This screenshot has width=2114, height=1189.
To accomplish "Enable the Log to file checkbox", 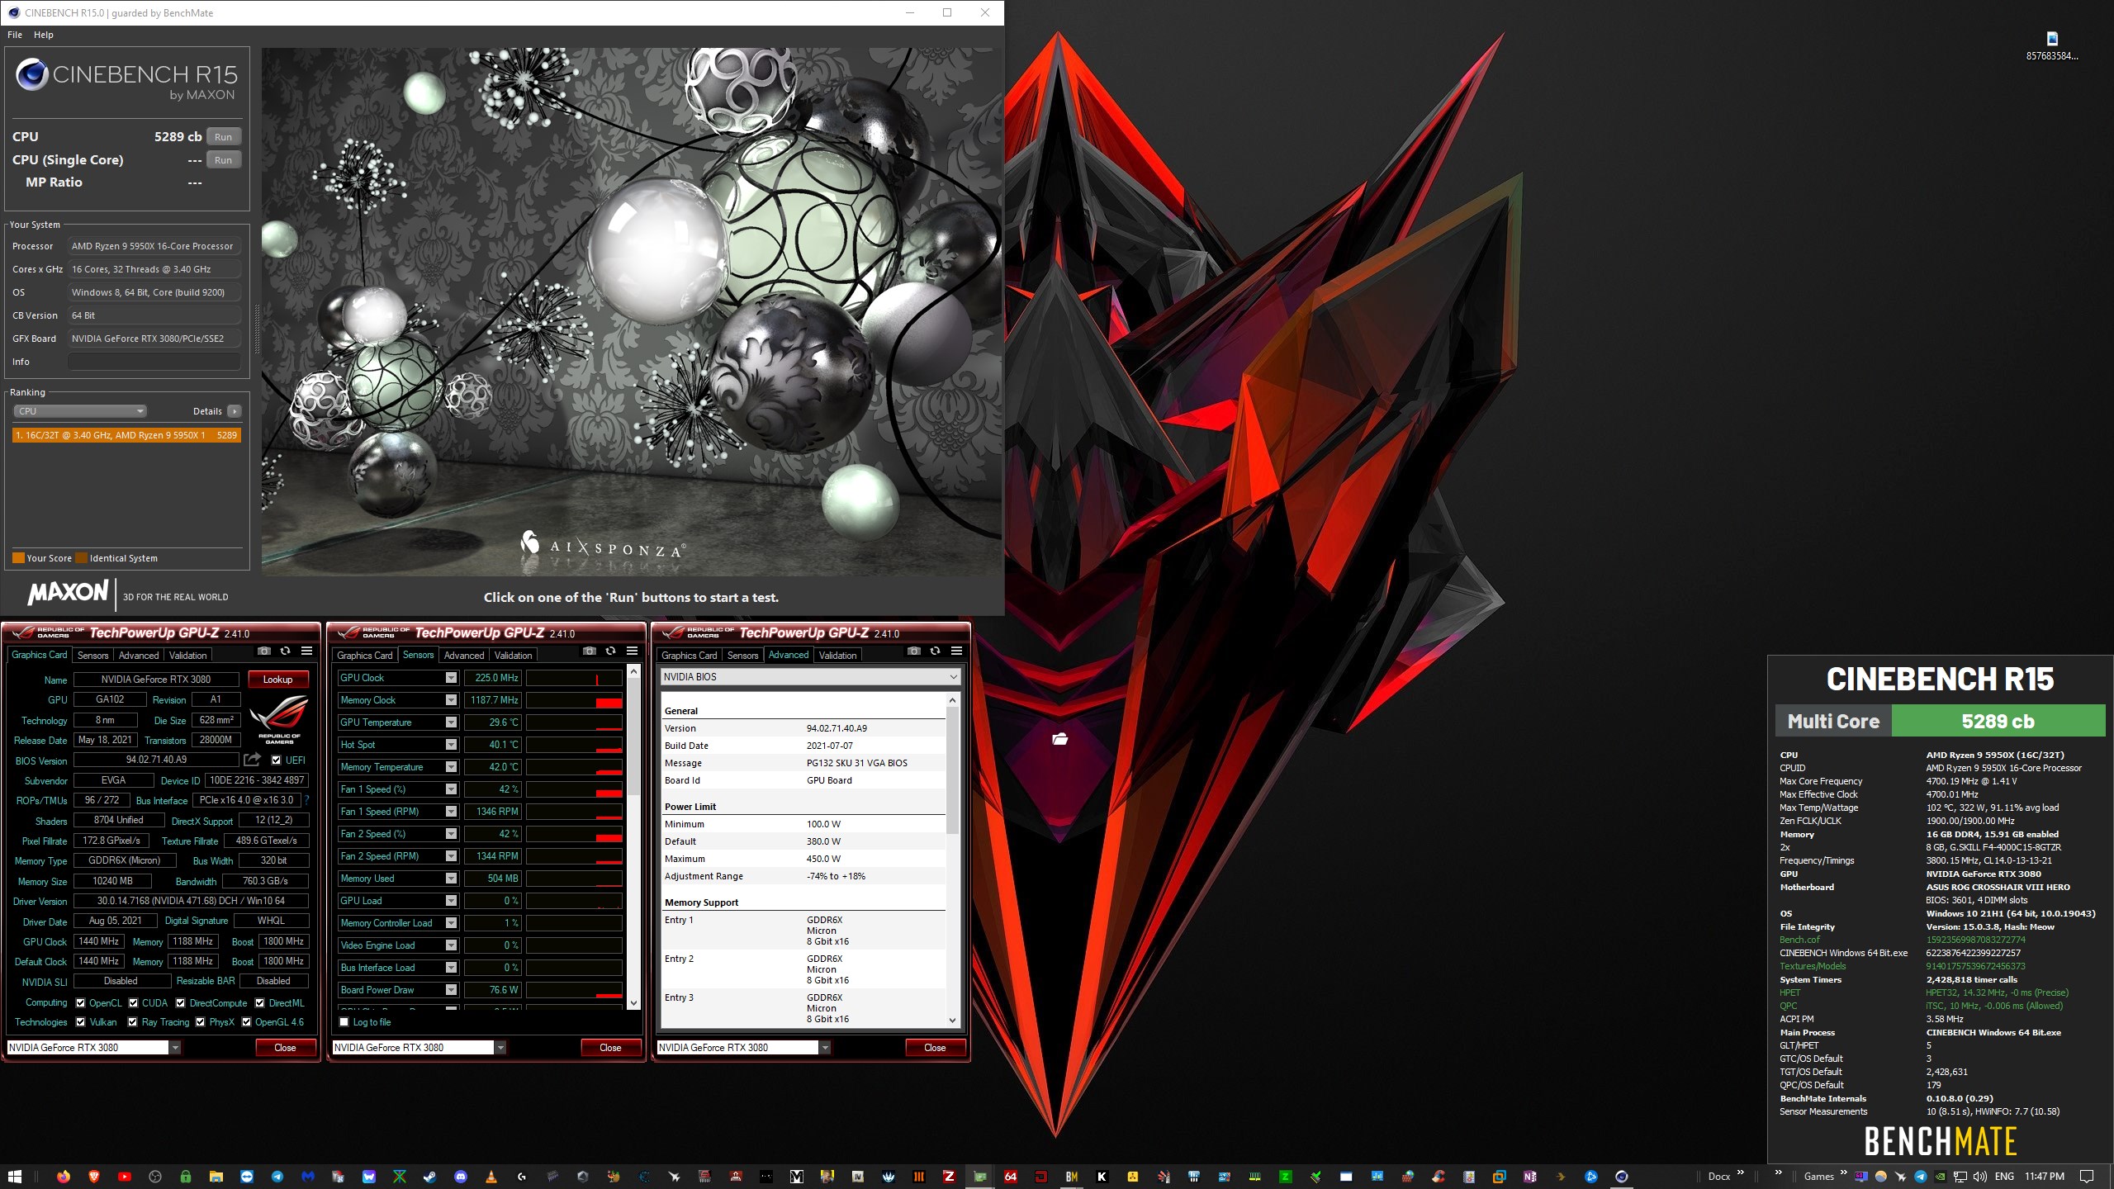I will coord(344,1022).
